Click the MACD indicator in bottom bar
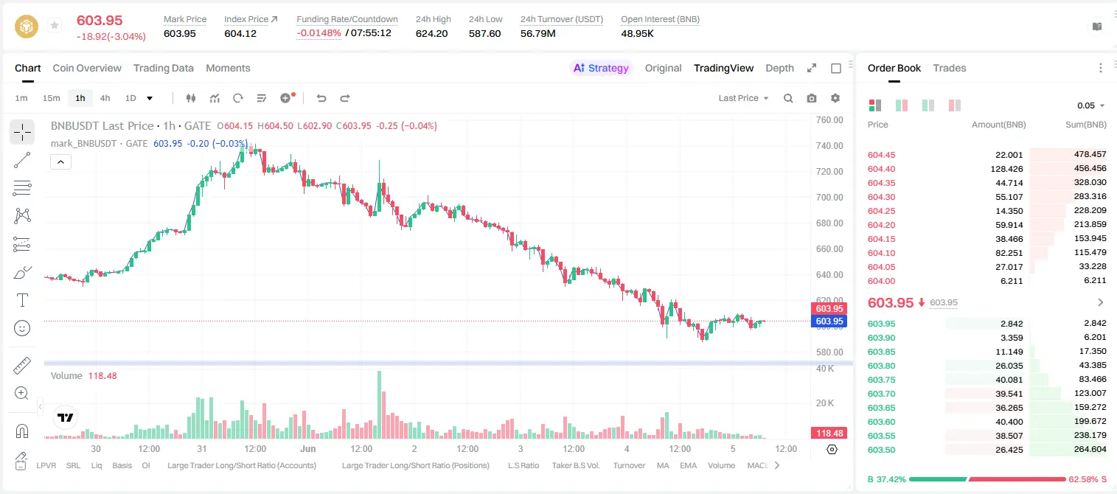The width and height of the screenshot is (1117, 494). pyautogui.click(x=758, y=465)
